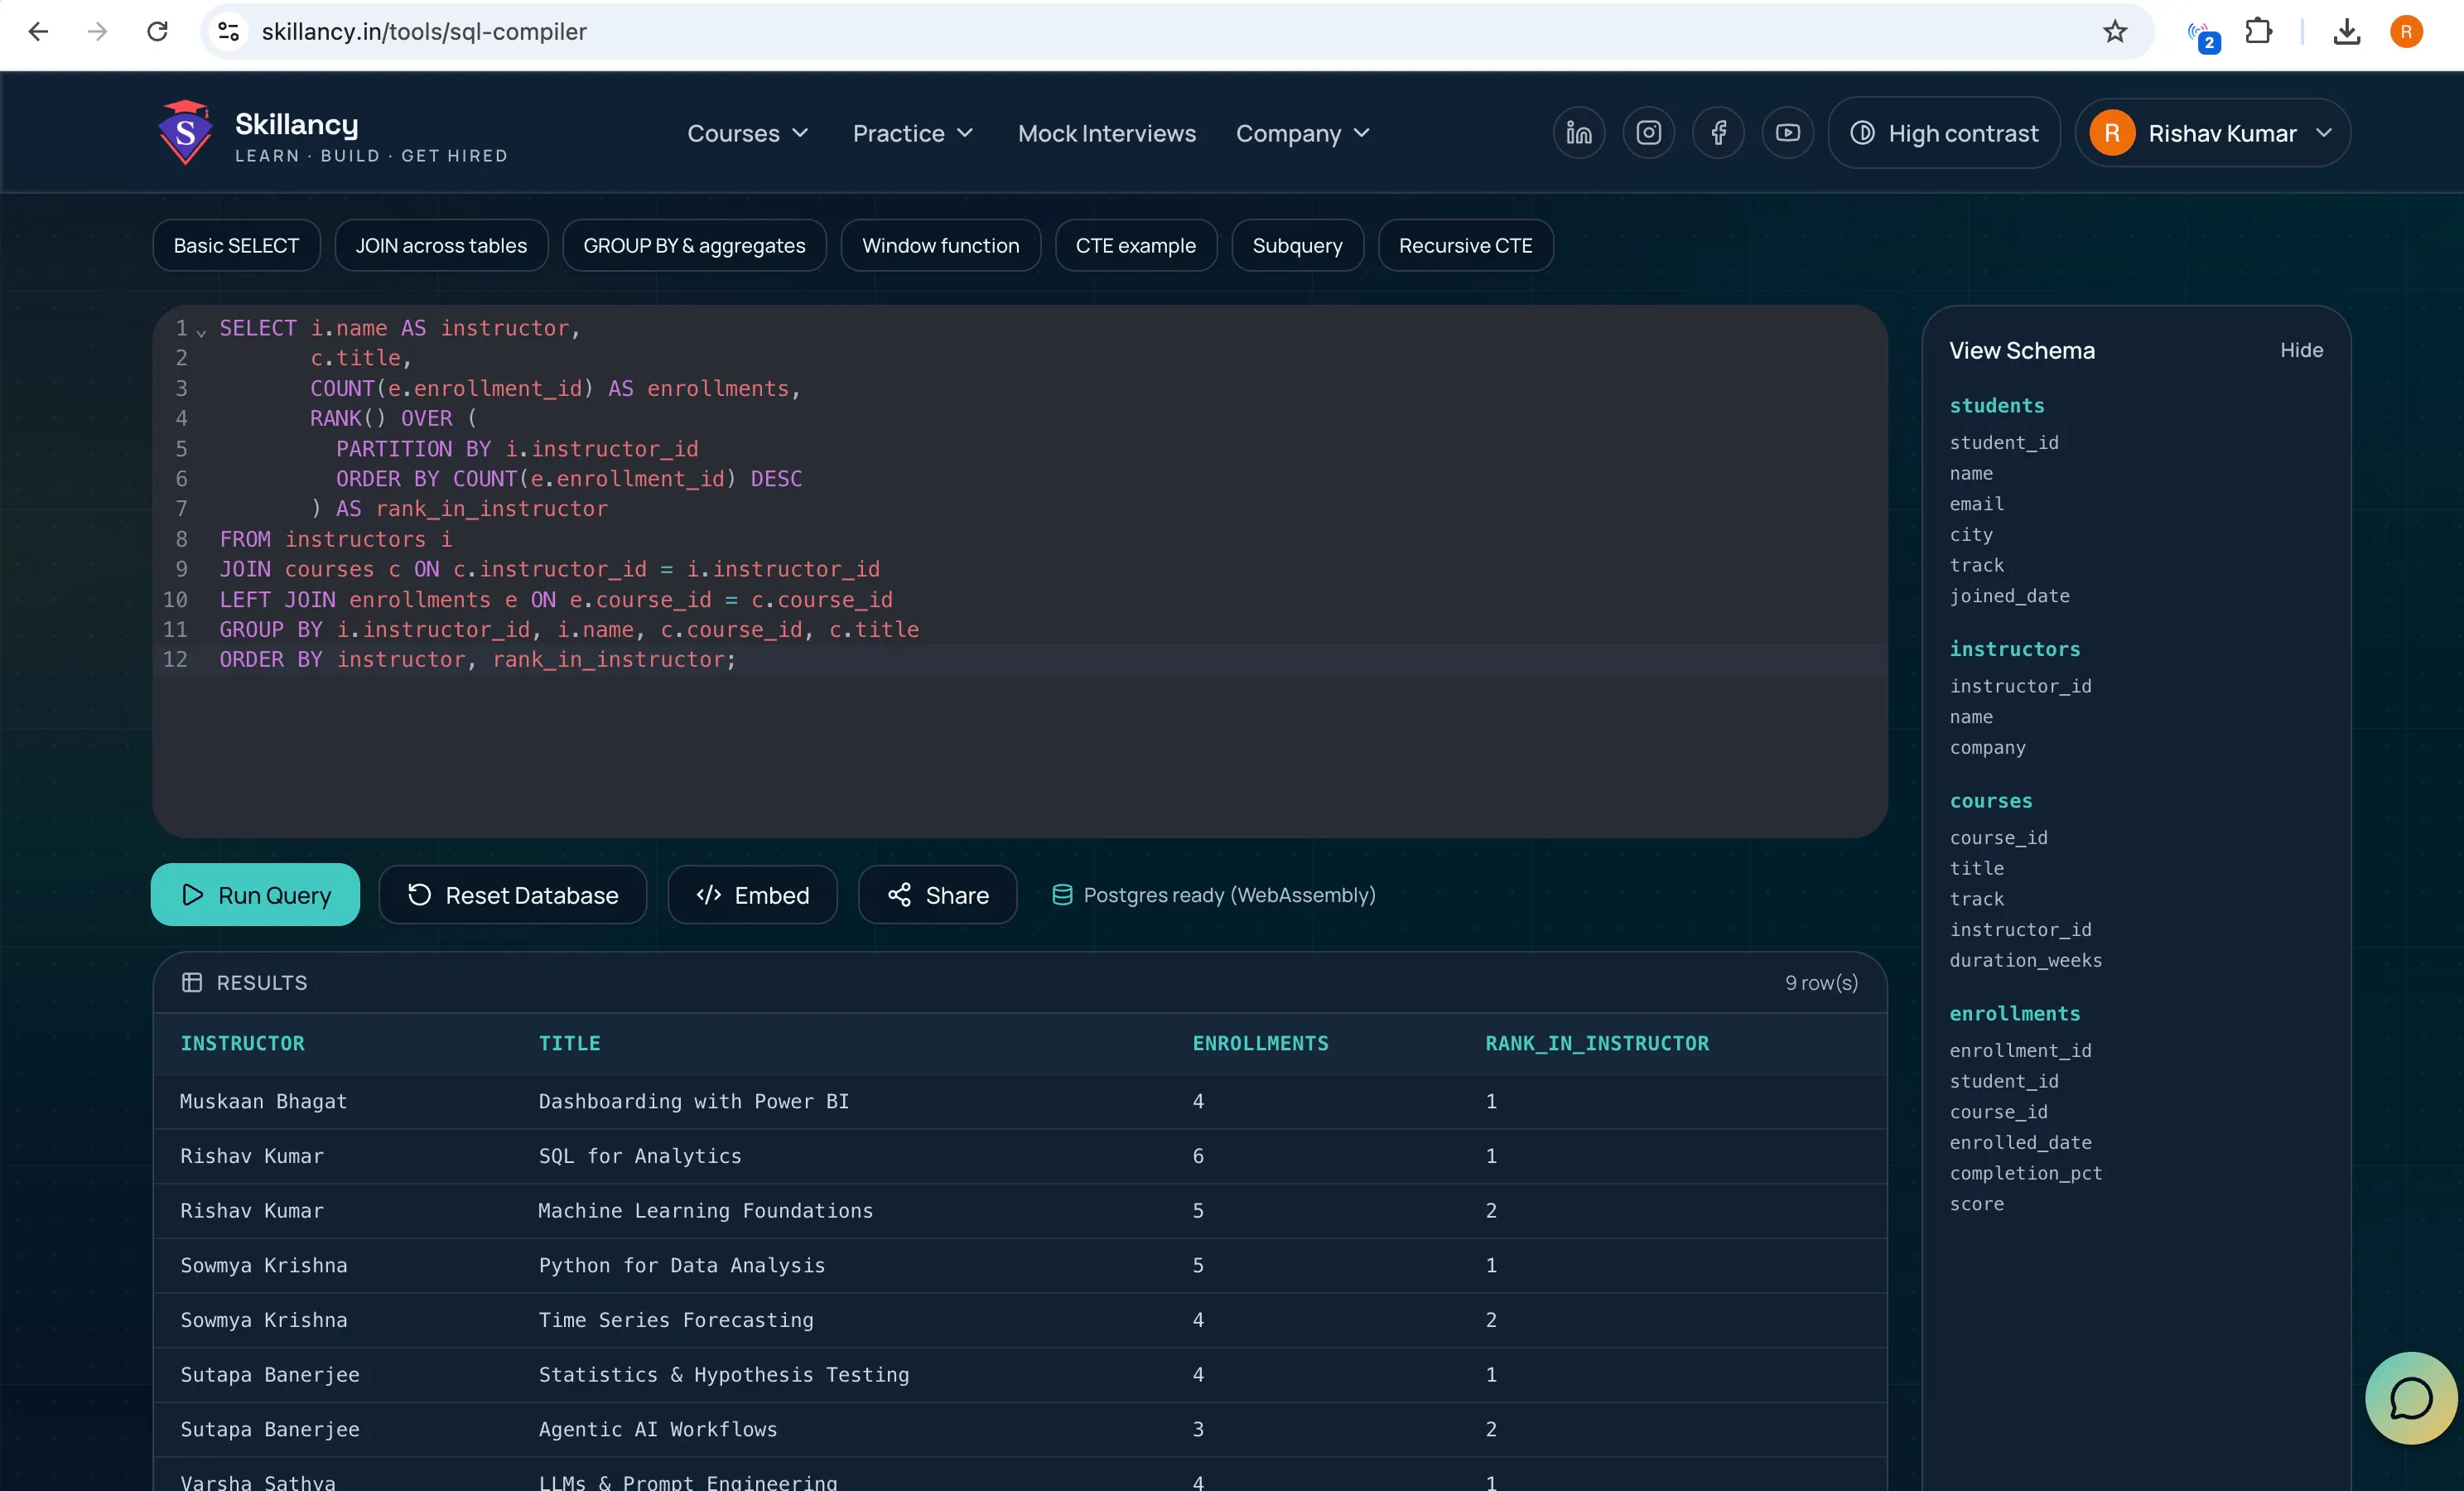Screen dimensions: 2464x1491
Task: Bookmark this page with the star icon
Action: coord(2114,32)
